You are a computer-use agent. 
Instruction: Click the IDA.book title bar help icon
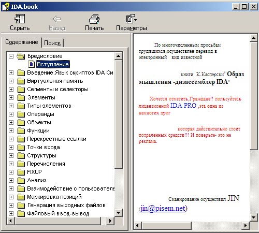pos(5,7)
